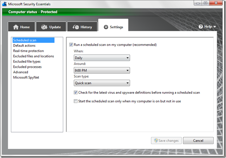Select Default actions in settings list
This screenshot has height=158, width=226.
pos(24,45)
